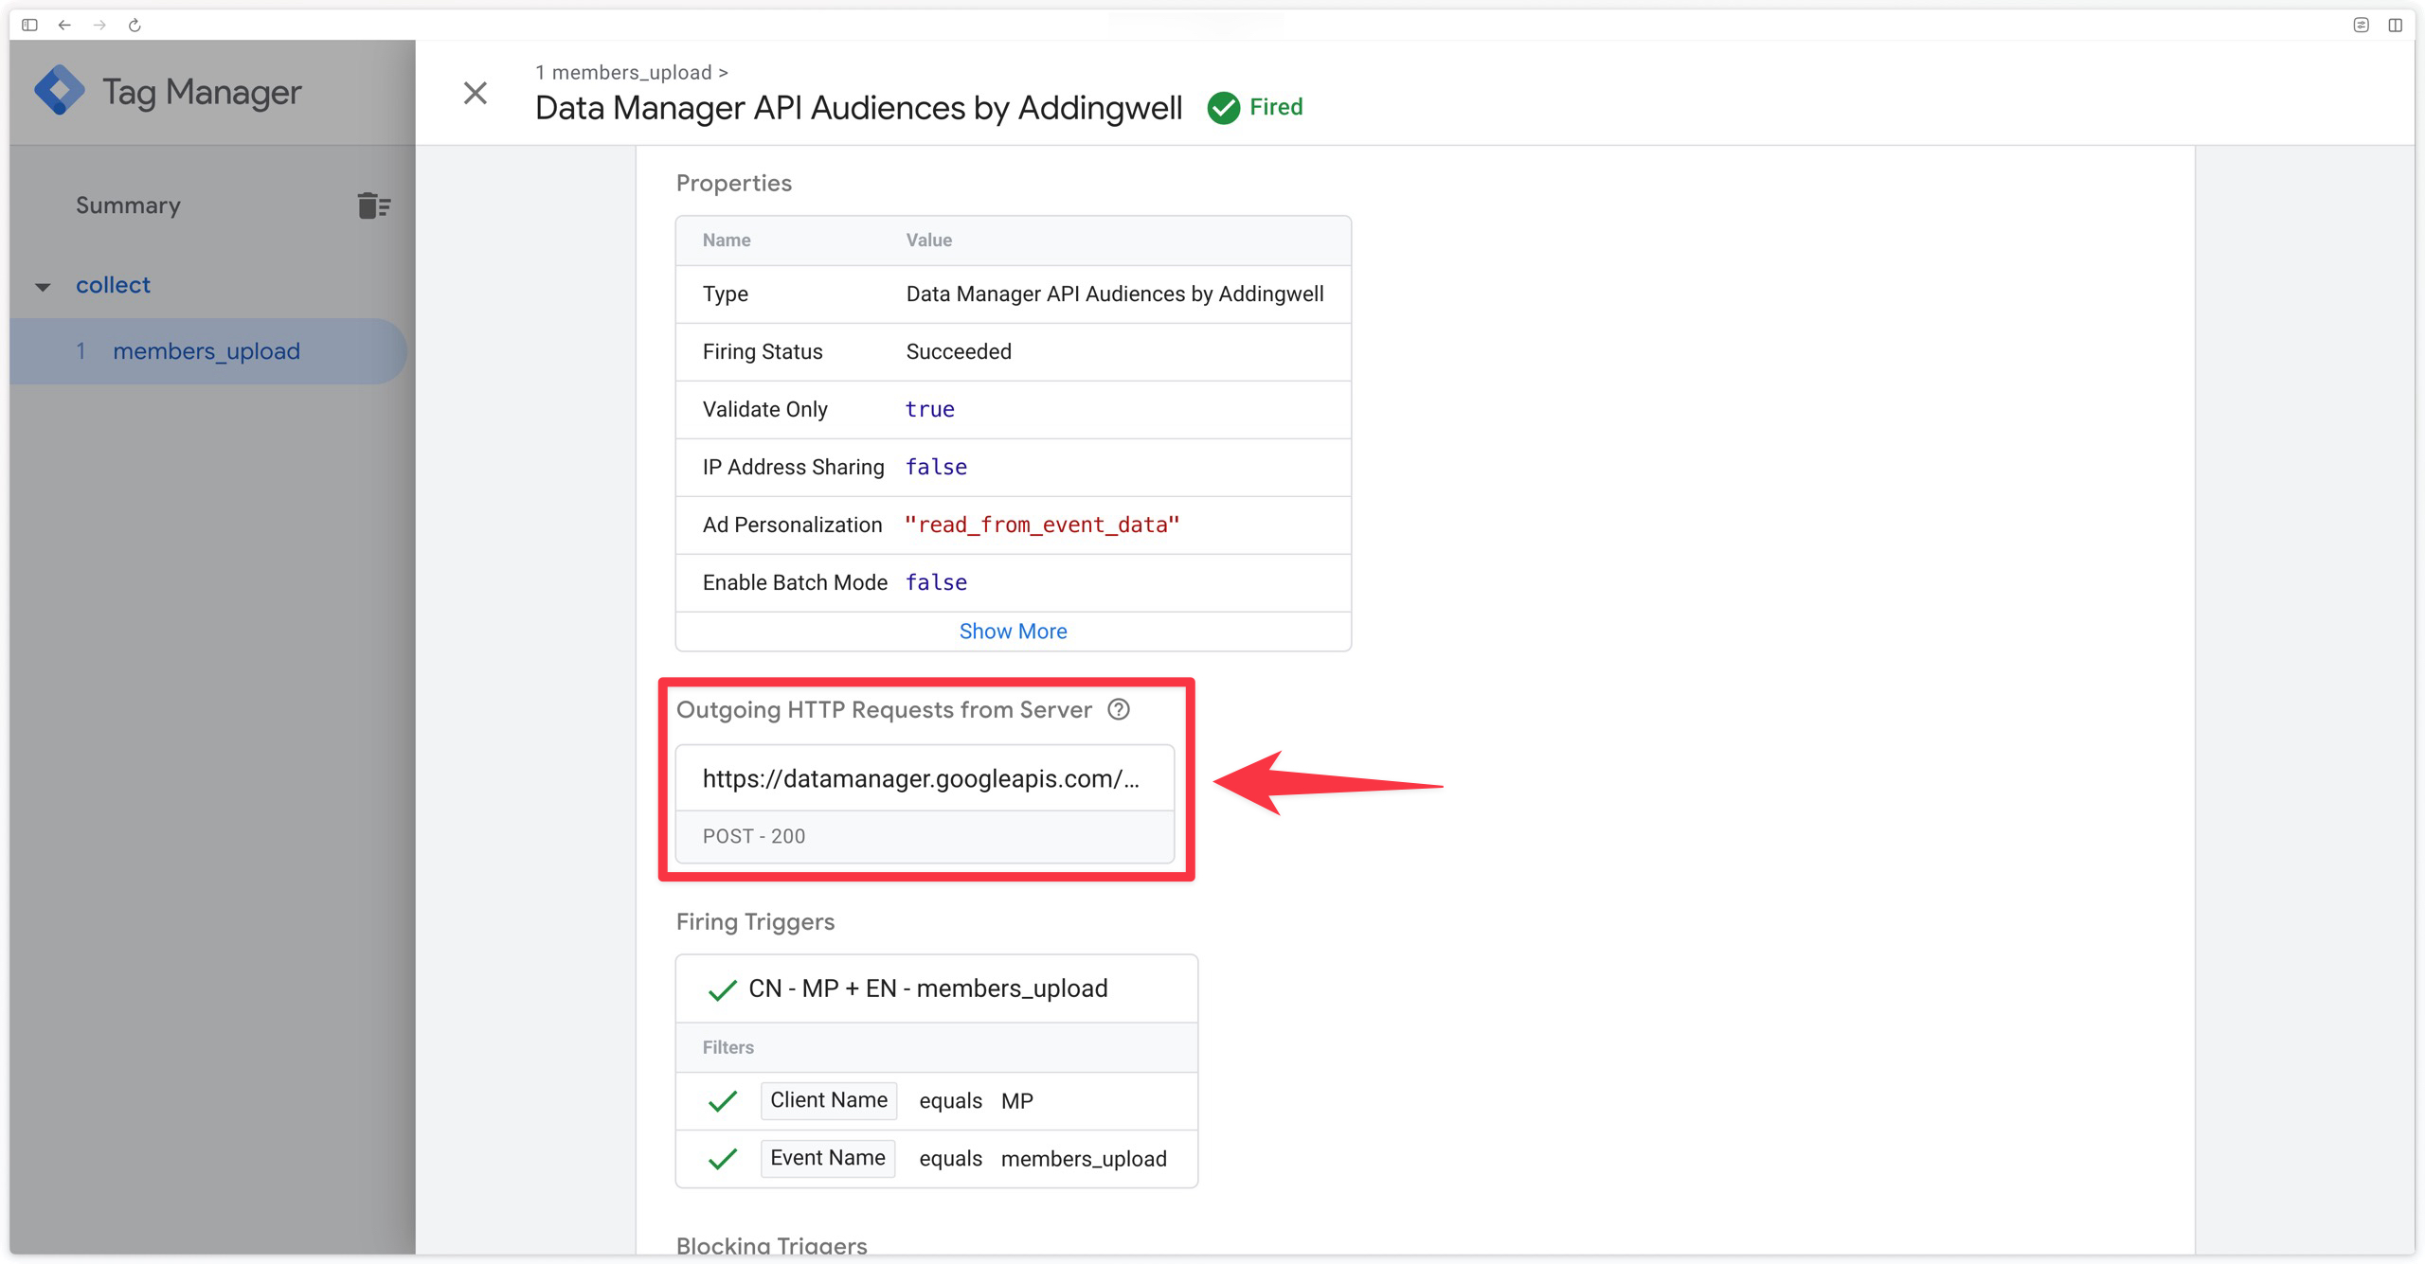
Task: Toggle the browser sidebar icon at top left
Action: pos(29,25)
